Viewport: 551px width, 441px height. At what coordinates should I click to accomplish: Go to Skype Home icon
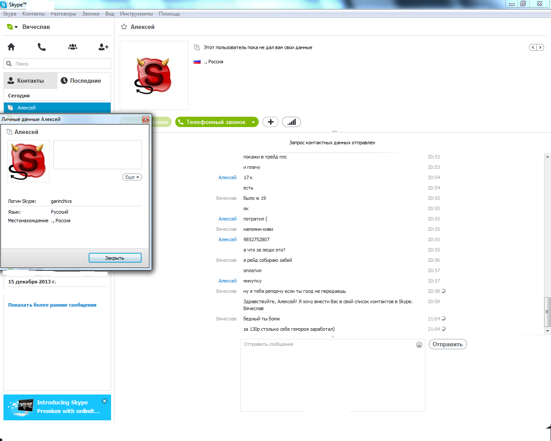click(11, 47)
